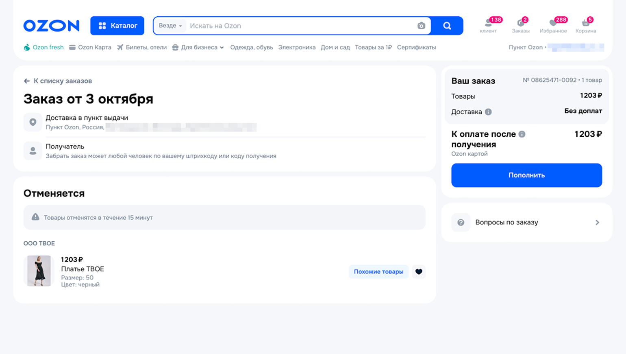Click the Пополнить button
This screenshot has width=626, height=354.
point(526,175)
